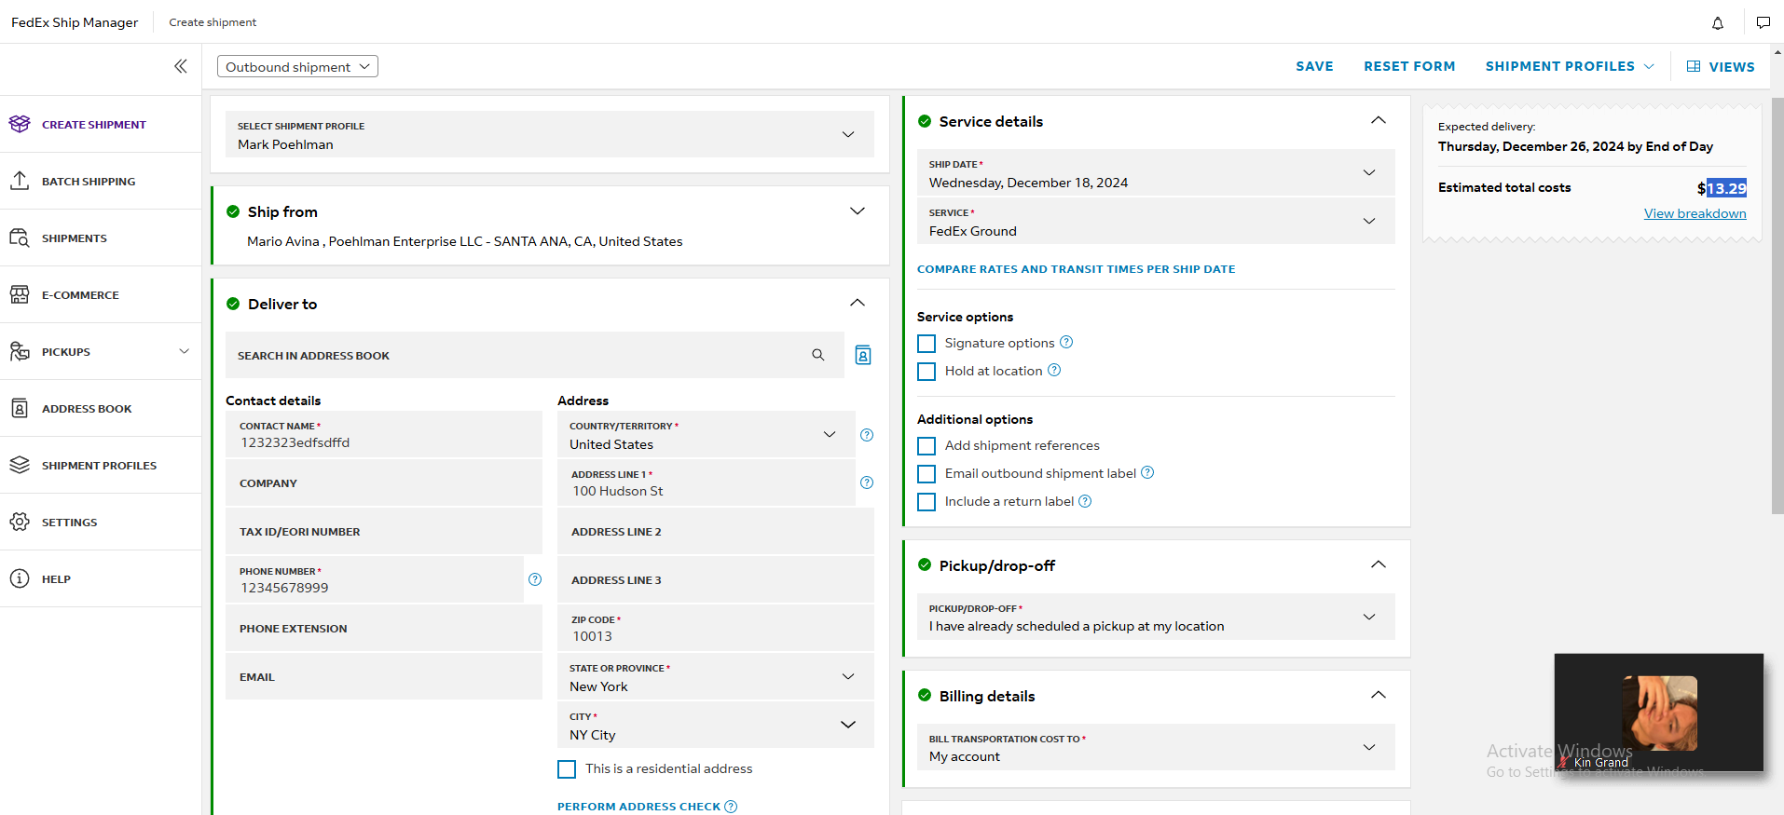Open the Ship Date dropdown
This screenshot has width=1784, height=815.
(1156, 172)
